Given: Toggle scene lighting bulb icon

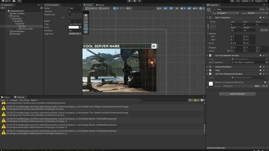Looking at the screenshot, I should [171, 8].
